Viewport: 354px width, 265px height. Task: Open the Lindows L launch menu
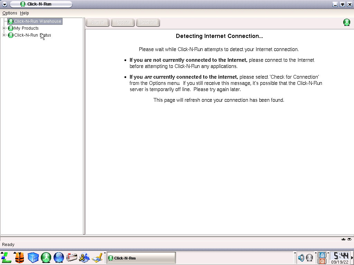[x=6, y=257]
